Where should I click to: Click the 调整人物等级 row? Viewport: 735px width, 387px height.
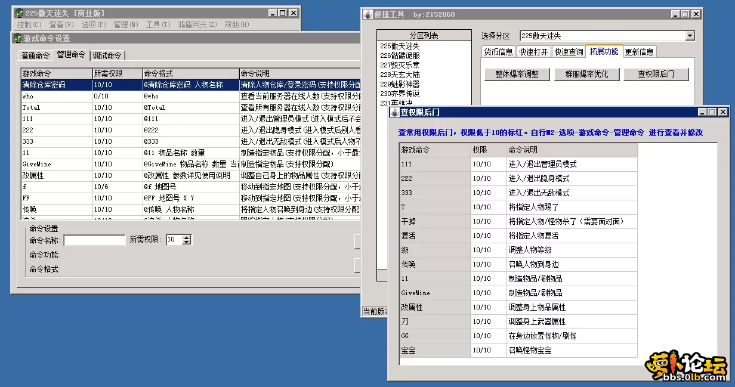[x=518, y=250]
